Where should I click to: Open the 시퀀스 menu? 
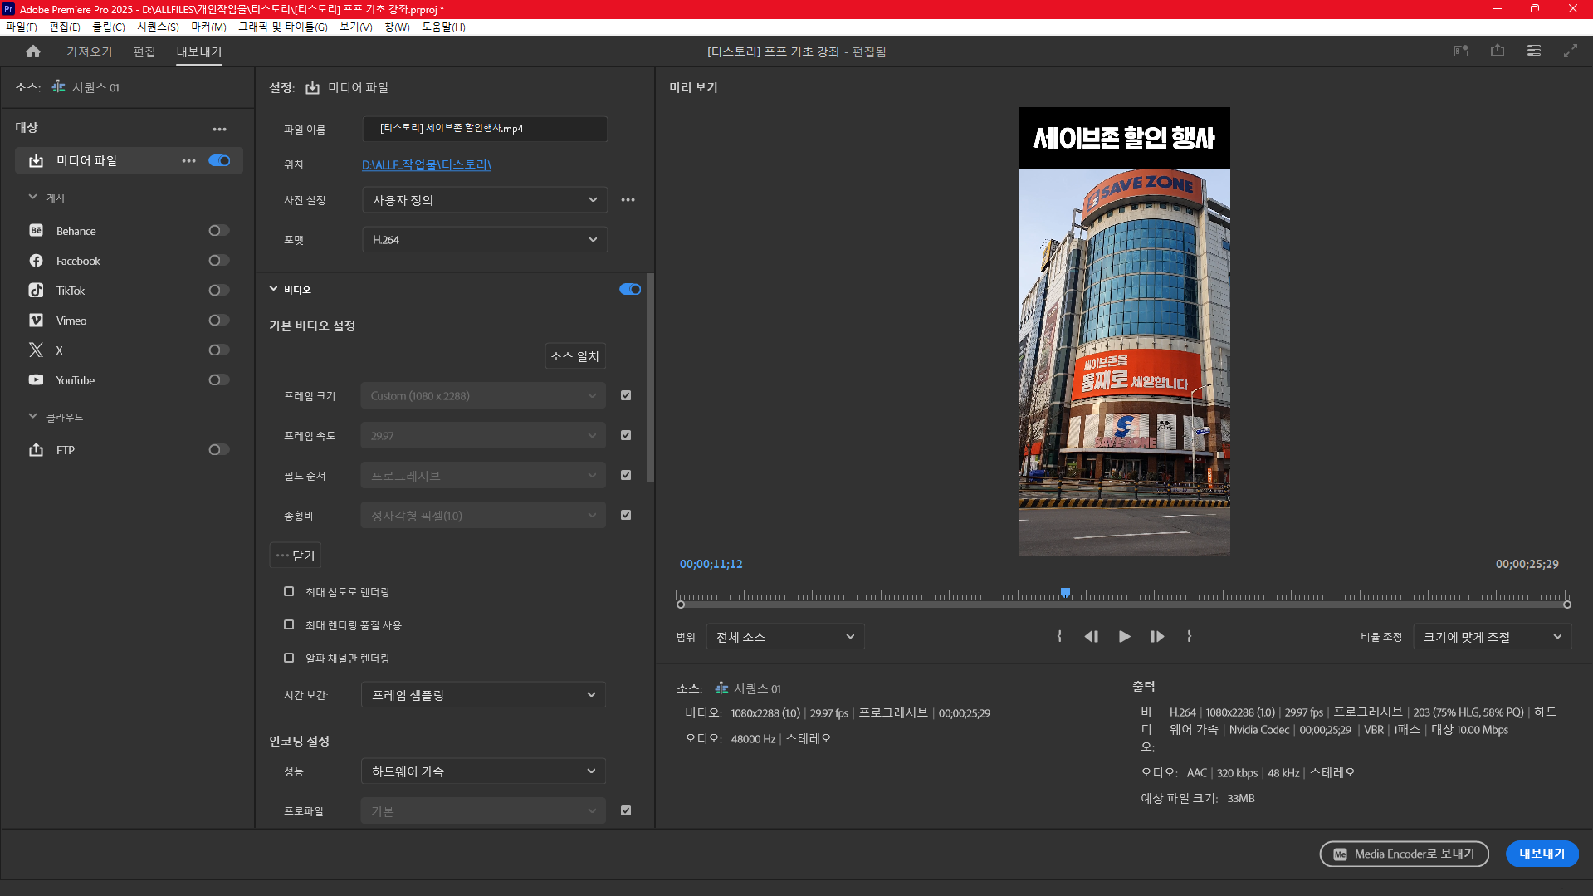point(158,27)
